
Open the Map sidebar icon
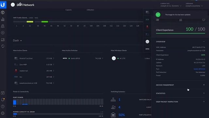pyautogui.click(x=3, y=26)
